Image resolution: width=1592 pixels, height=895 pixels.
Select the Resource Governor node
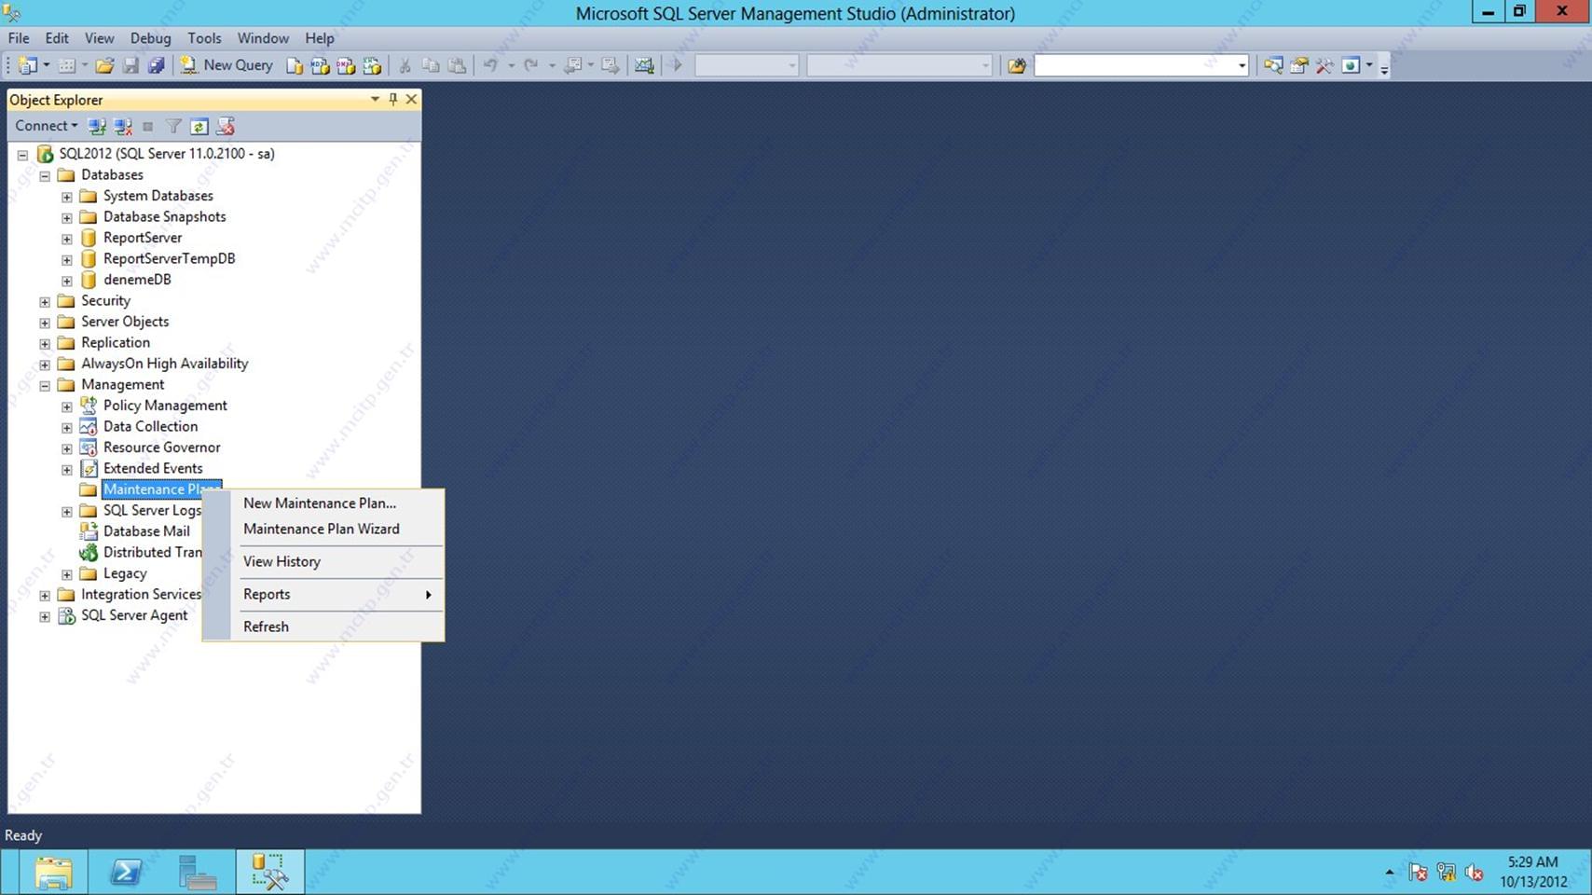tap(162, 447)
